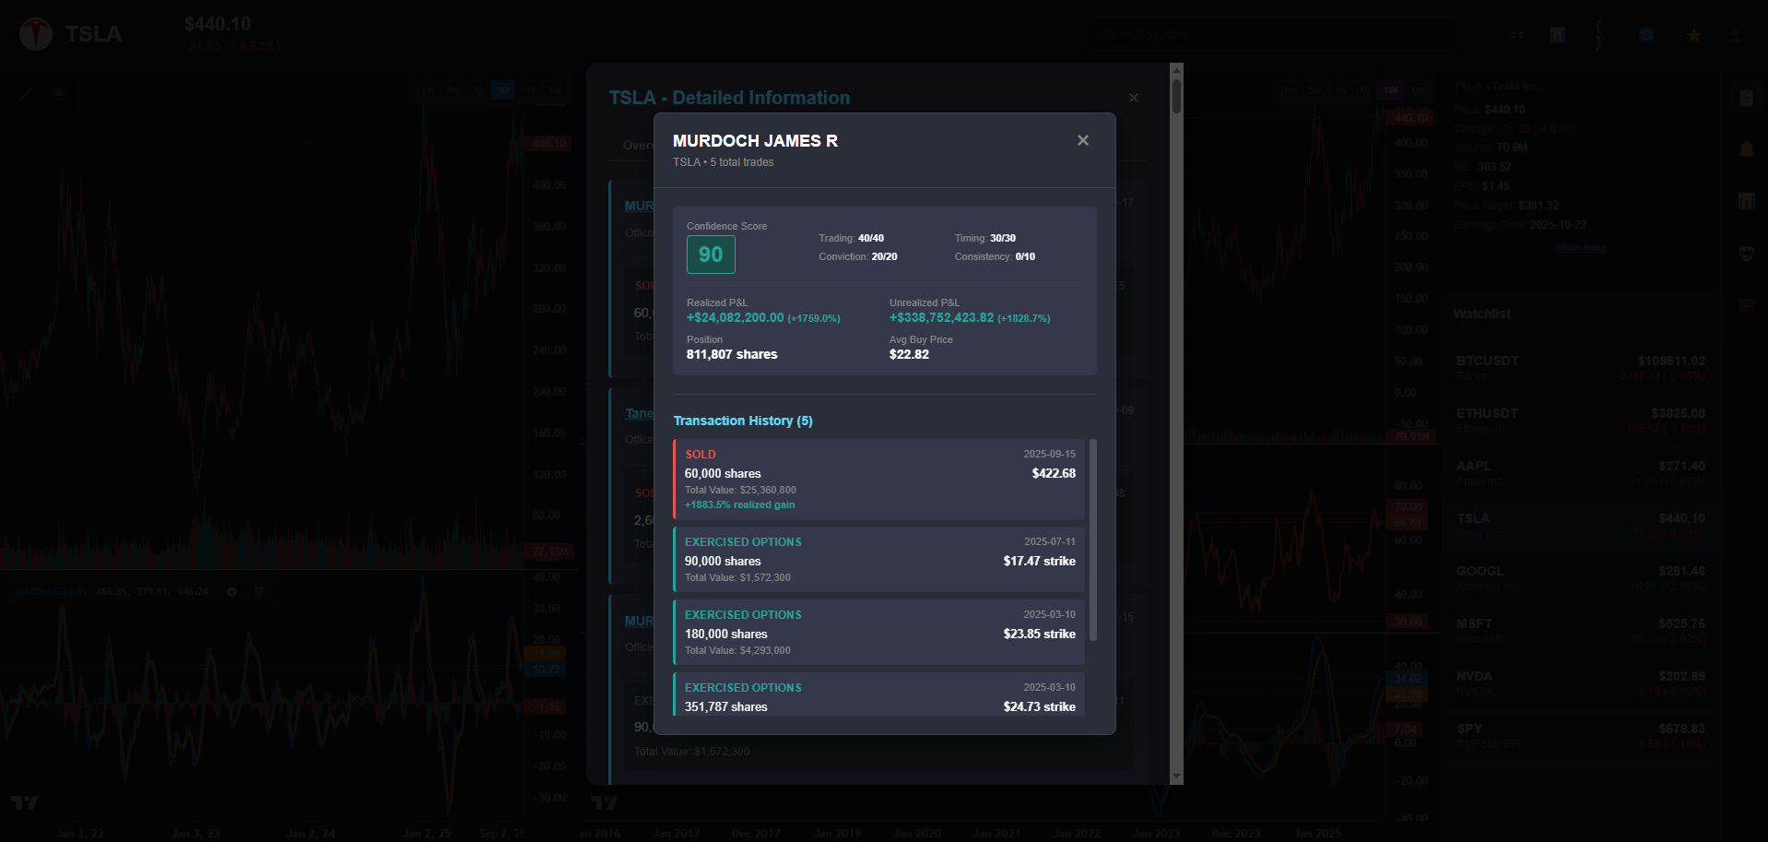Image resolution: width=1768 pixels, height=842 pixels.
Task: Click the 180,000 shares exercised options row
Action: 879,632
